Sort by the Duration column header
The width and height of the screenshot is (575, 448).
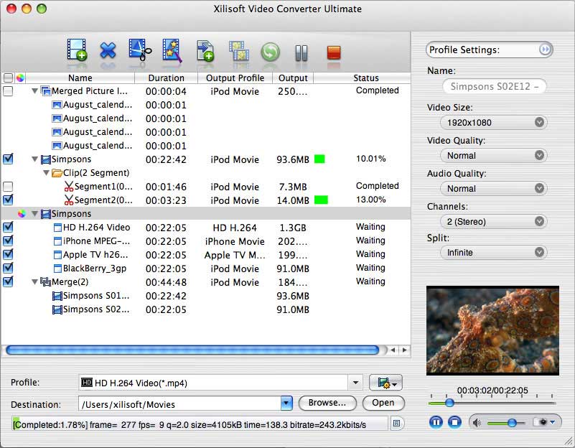[x=165, y=78]
